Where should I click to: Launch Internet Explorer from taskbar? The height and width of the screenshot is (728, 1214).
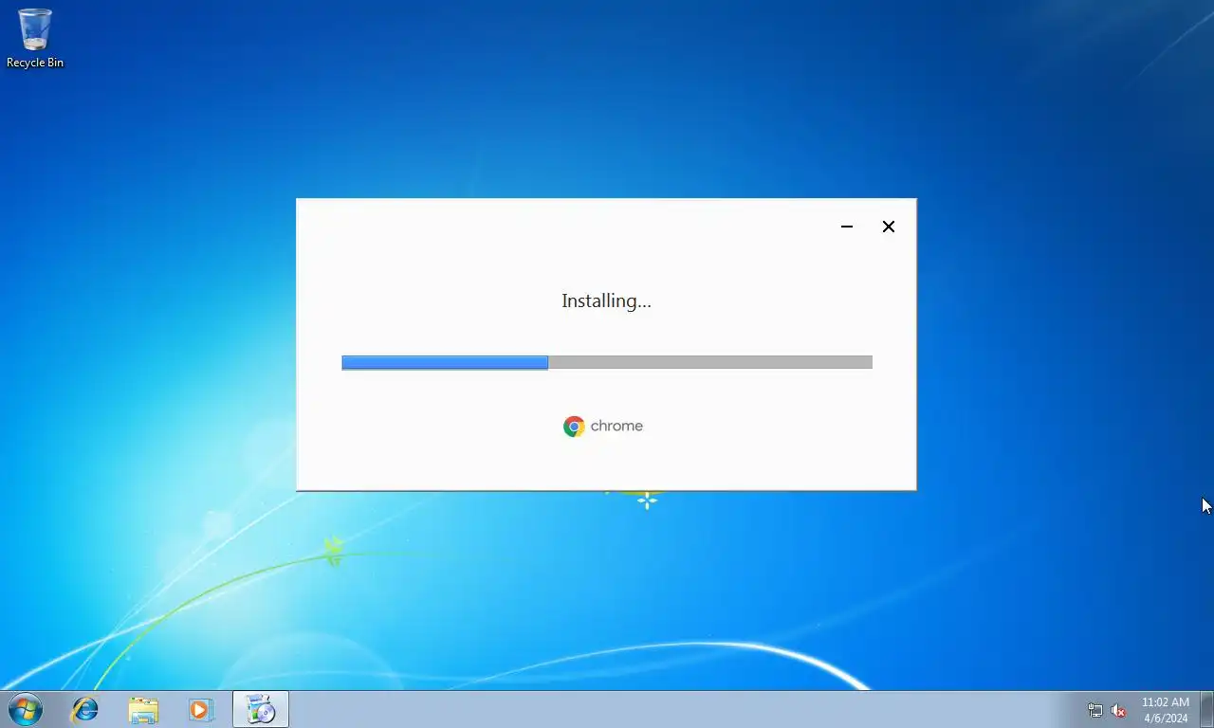point(85,709)
